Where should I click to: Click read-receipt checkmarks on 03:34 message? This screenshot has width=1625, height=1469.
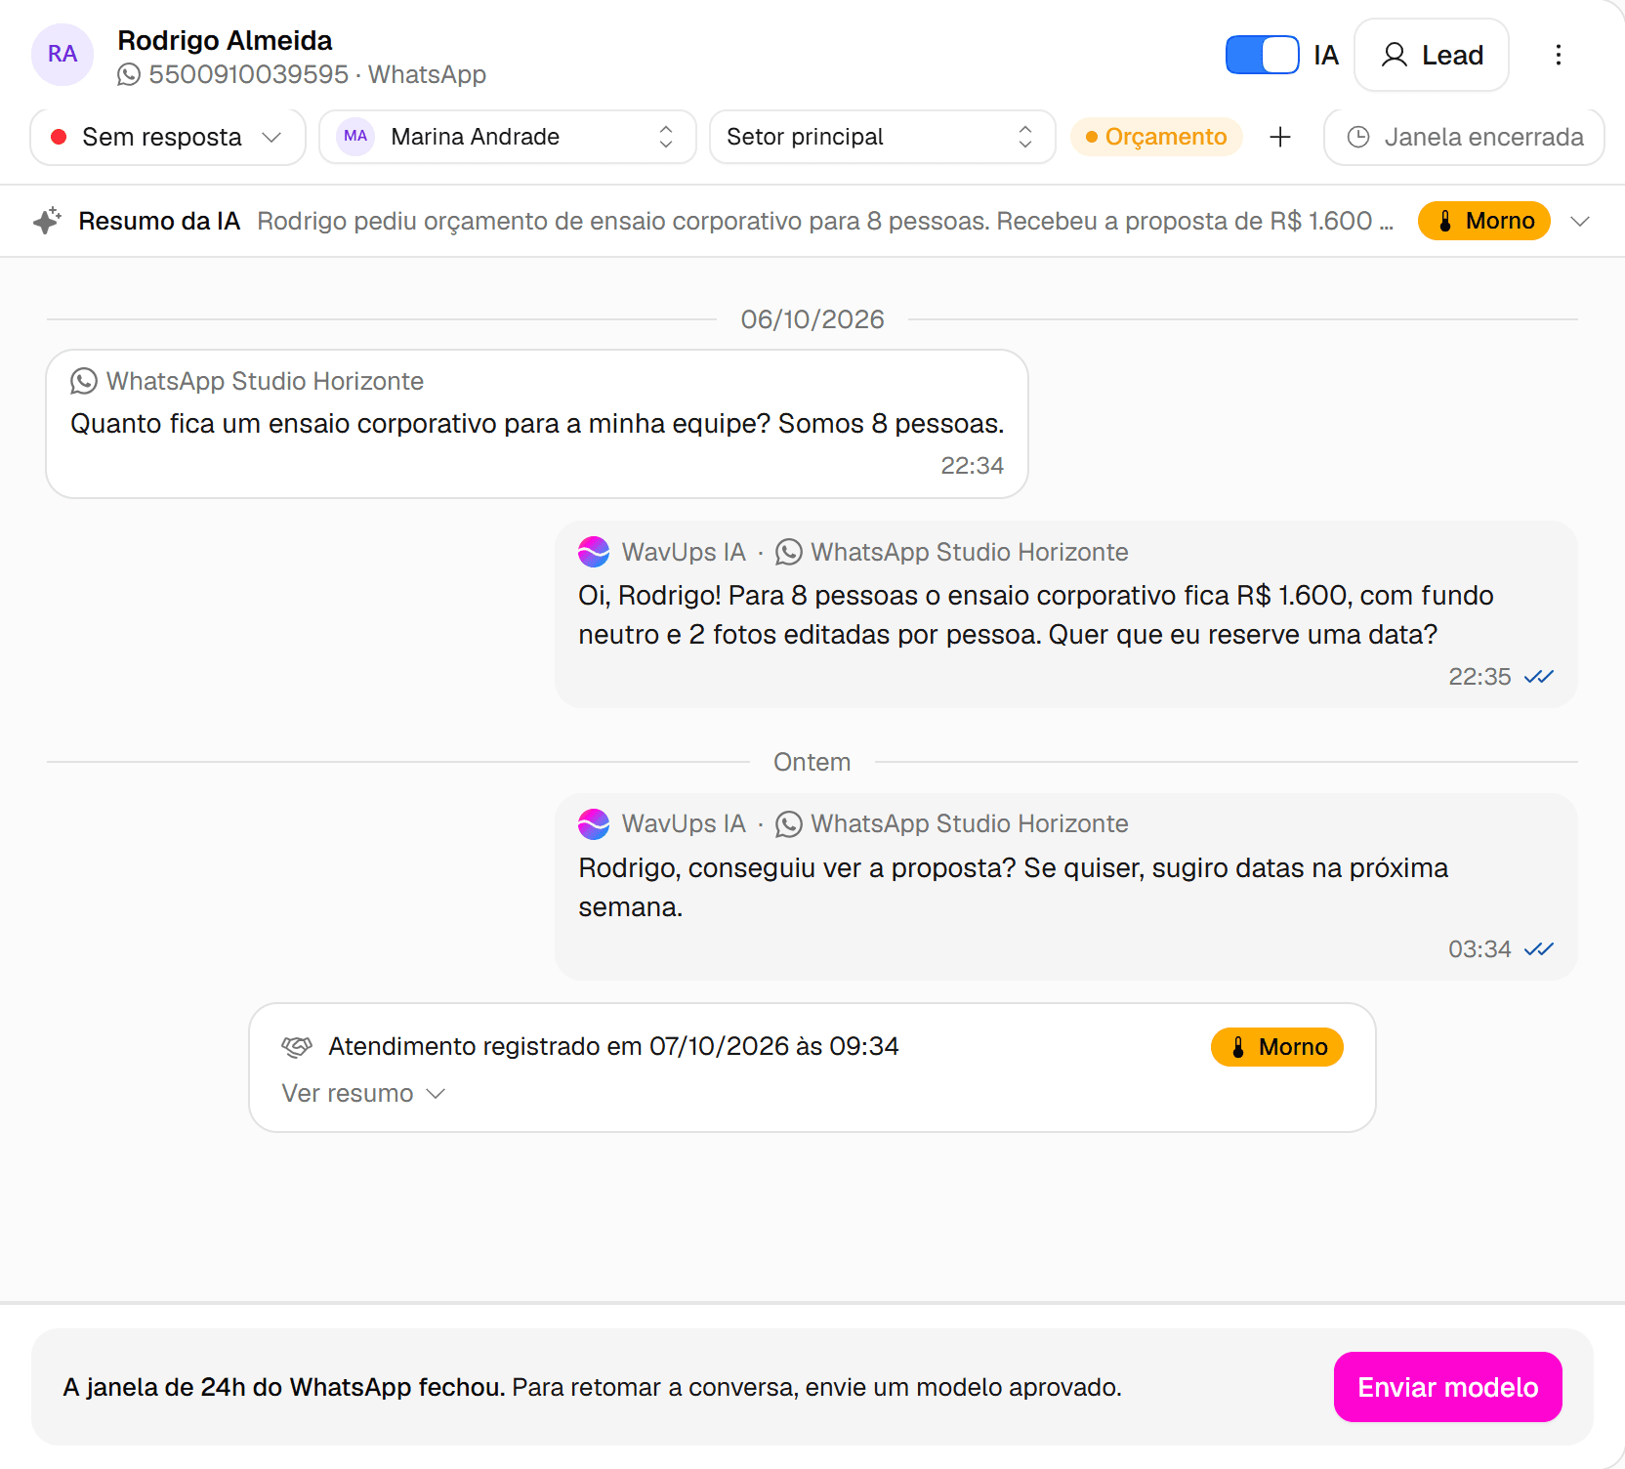click(x=1539, y=948)
